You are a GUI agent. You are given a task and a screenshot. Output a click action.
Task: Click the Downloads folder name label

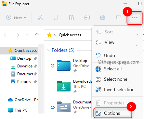[x=83, y=81]
